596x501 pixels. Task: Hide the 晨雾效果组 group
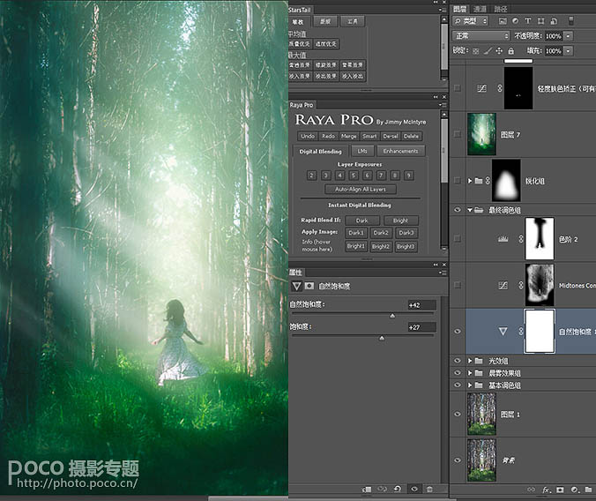(x=458, y=373)
